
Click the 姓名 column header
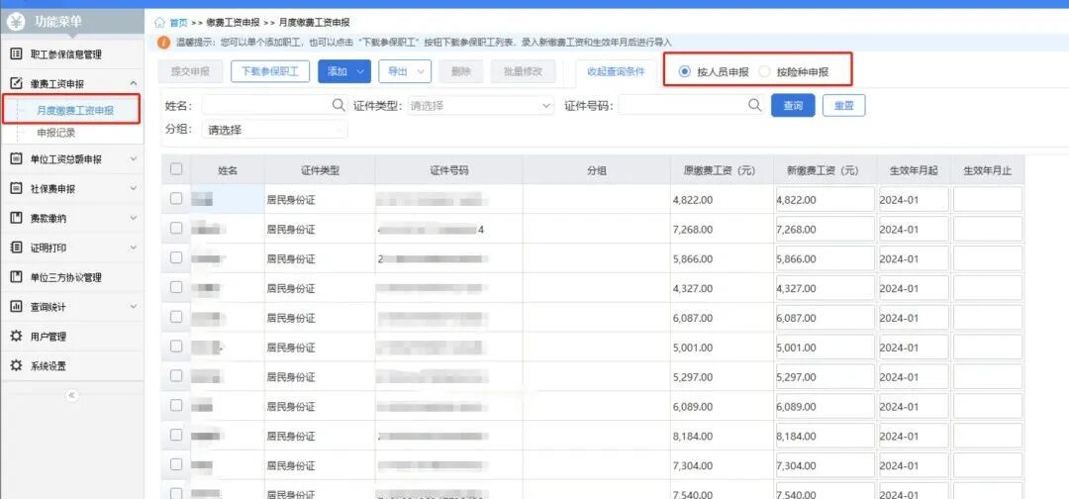(228, 170)
